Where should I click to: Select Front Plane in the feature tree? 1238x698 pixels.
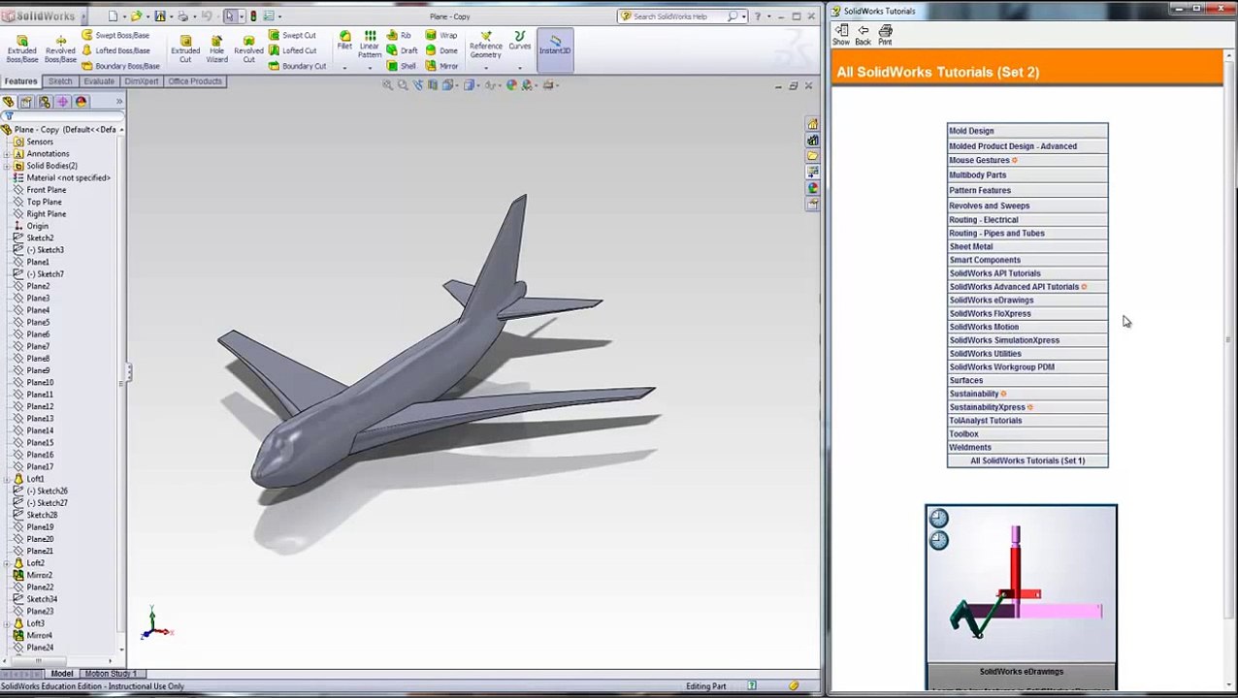tap(39, 190)
